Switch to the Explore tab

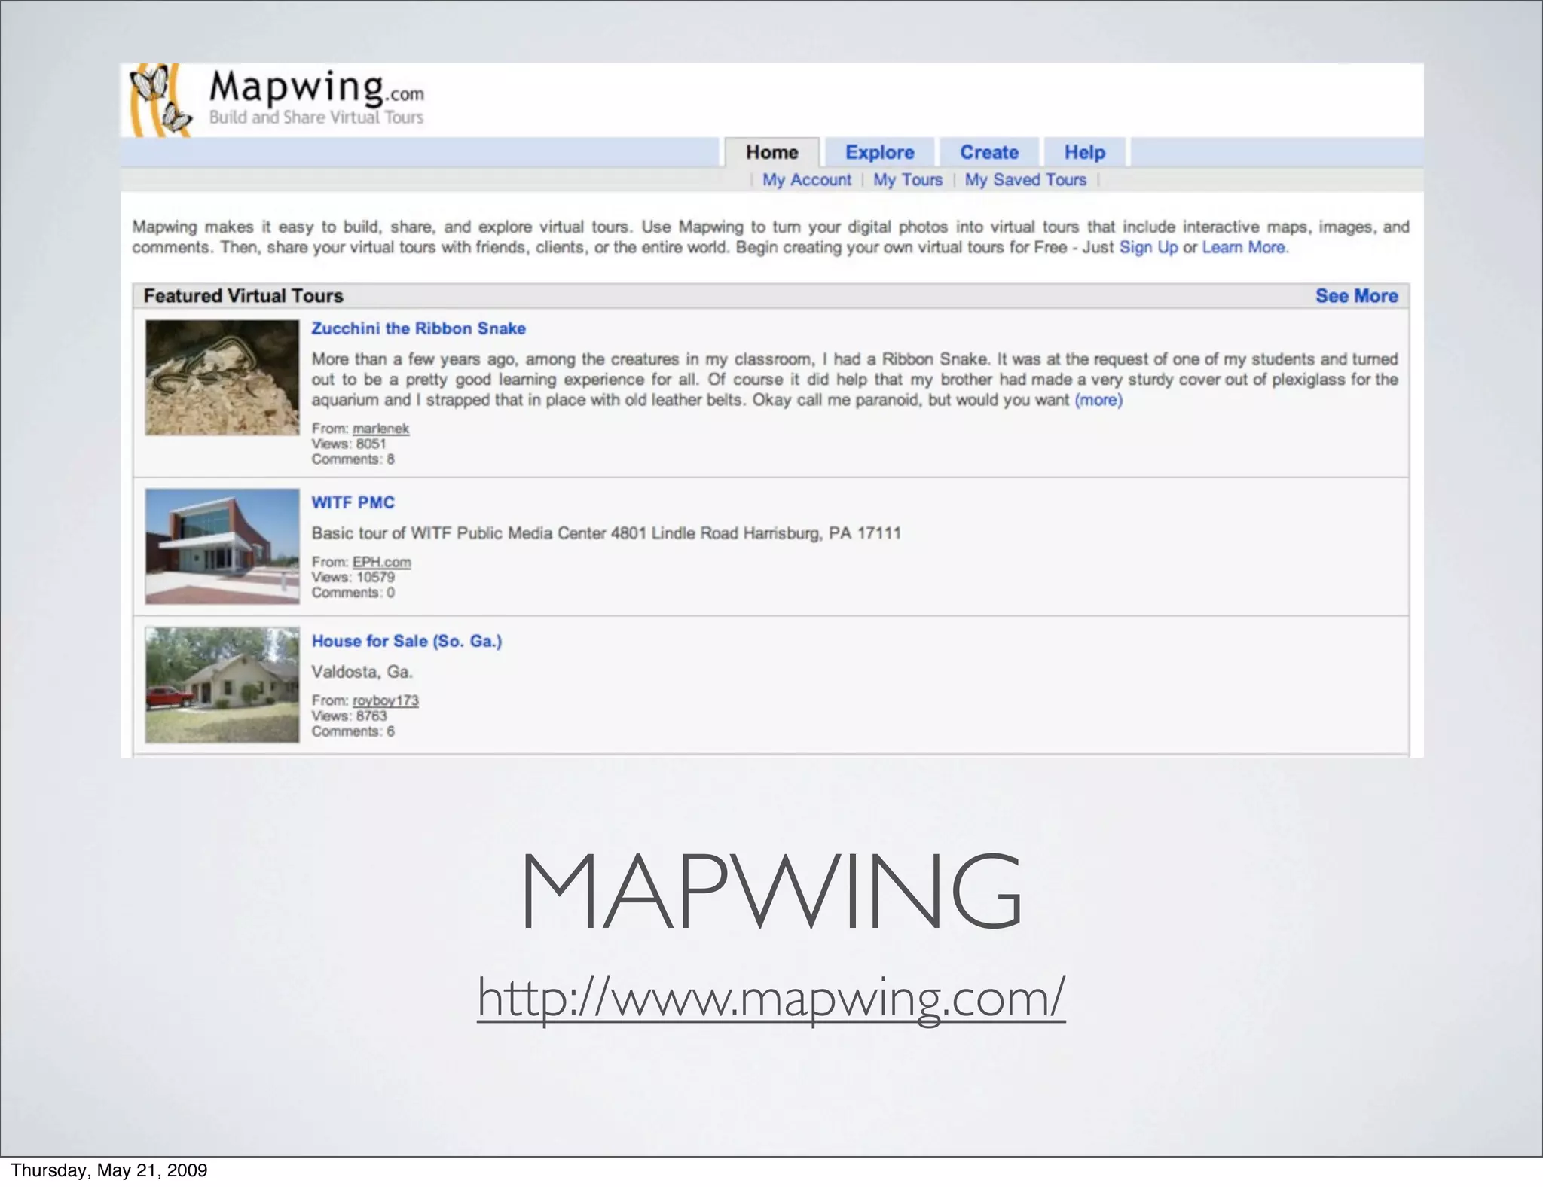point(879,152)
